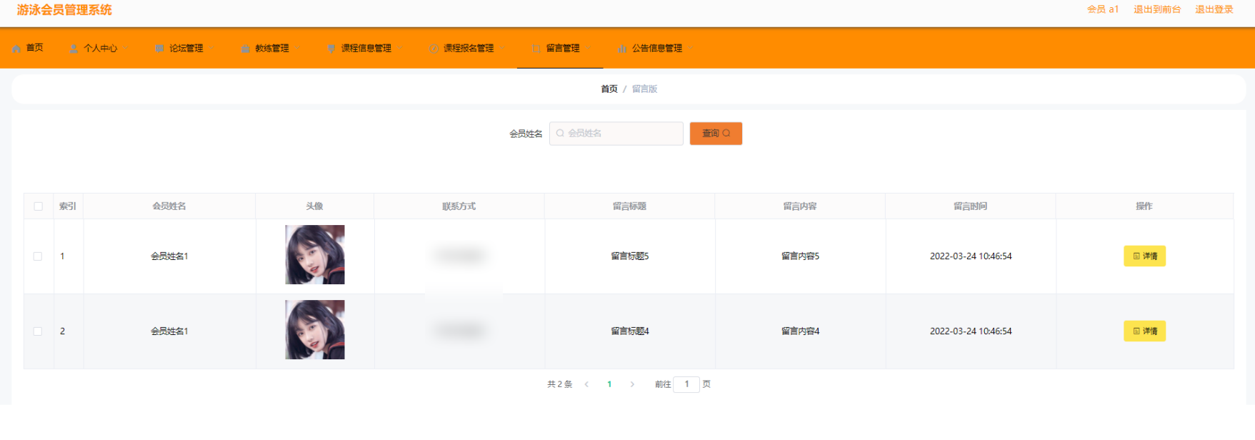The width and height of the screenshot is (1255, 440).
Task: Toggle the select-all checkbox in table header
Action: point(39,206)
